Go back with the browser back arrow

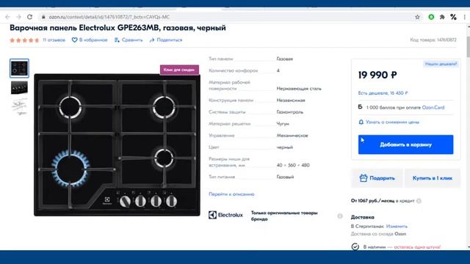pyautogui.click(x=7, y=17)
